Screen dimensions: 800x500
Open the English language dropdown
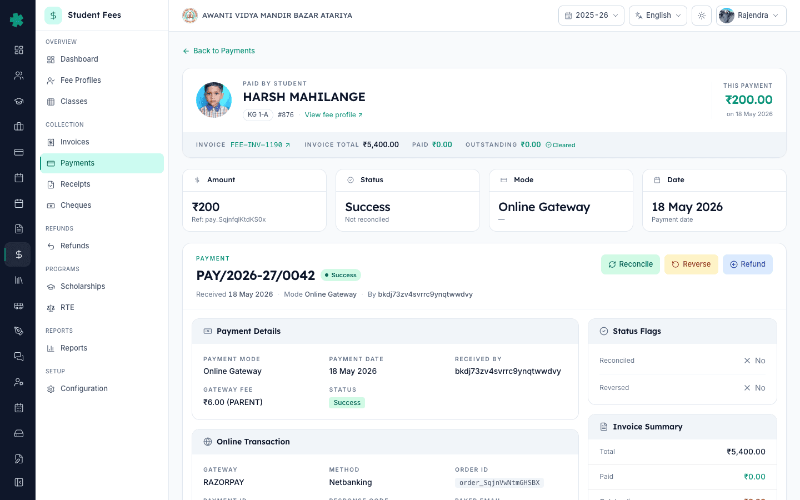[658, 16]
